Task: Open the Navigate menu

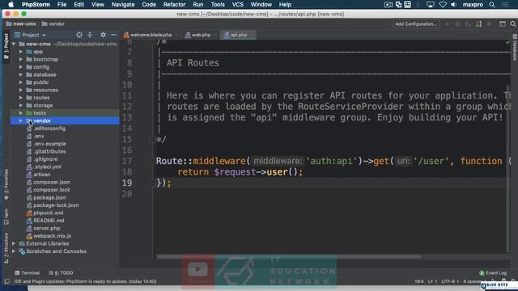Action: [123, 5]
